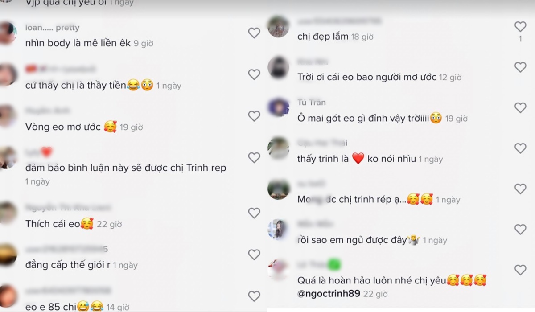535x312 pixels.
Task: Like the comment 'eo e 85 chị'
Action: [254, 296]
